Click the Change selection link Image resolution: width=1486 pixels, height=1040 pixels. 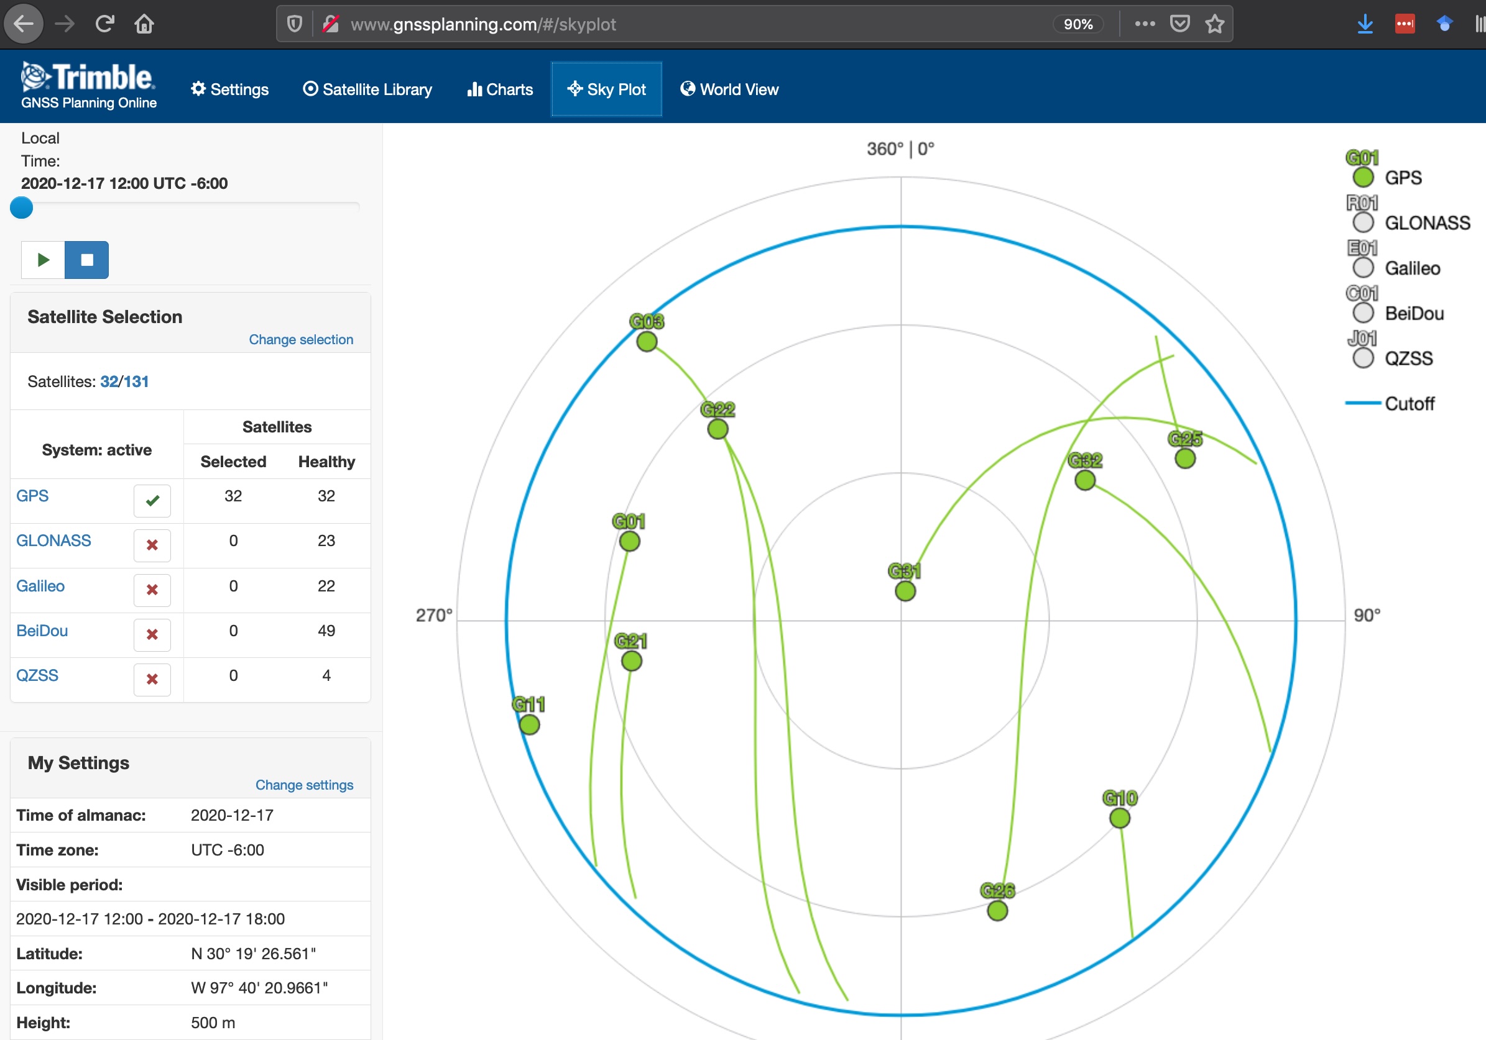pyautogui.click(x=301, y=340)
